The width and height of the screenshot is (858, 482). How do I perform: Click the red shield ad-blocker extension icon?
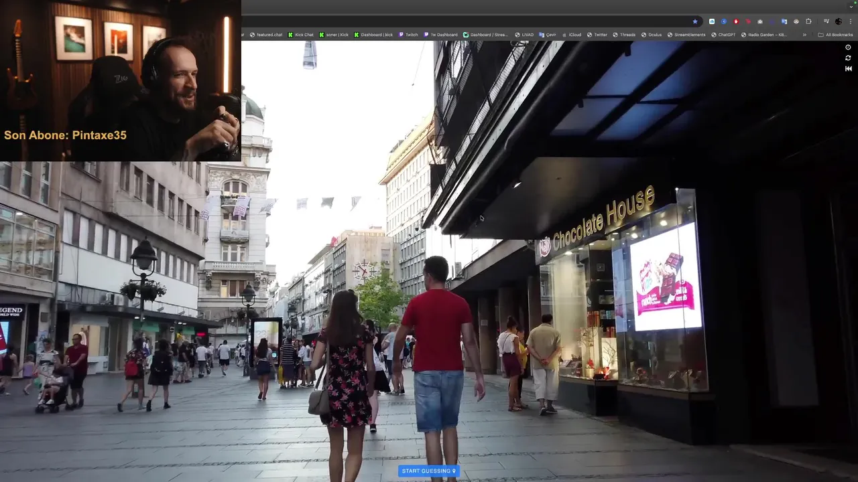736,21
